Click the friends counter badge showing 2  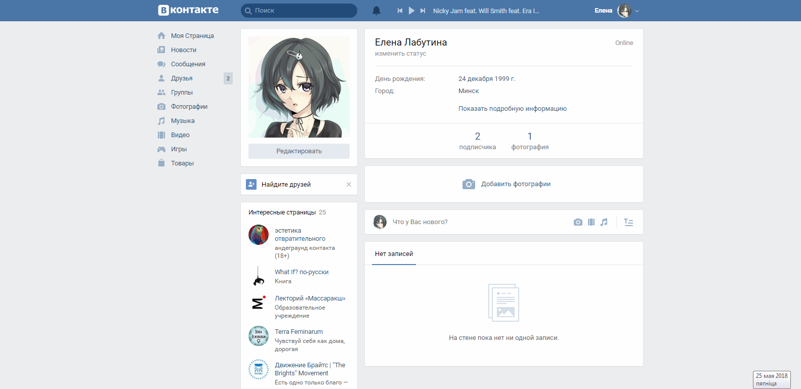[x=228, y=78]
